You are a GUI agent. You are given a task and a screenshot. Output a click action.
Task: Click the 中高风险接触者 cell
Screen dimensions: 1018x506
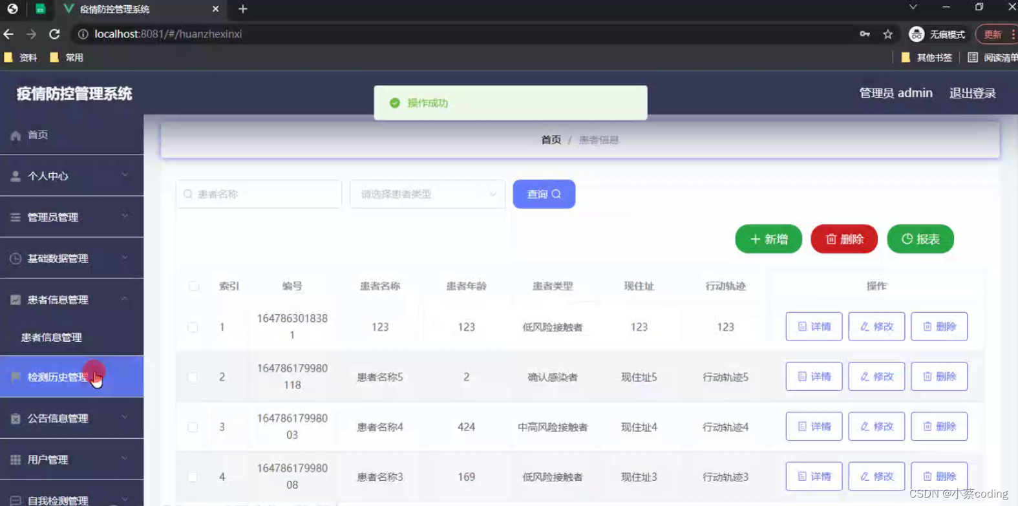coord(553,427)
